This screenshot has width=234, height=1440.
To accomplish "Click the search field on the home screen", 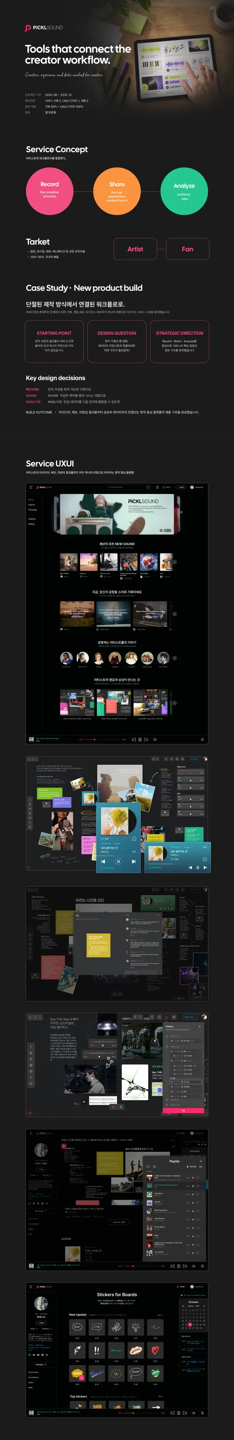I will pyautogui.click(x=129, y=487).
